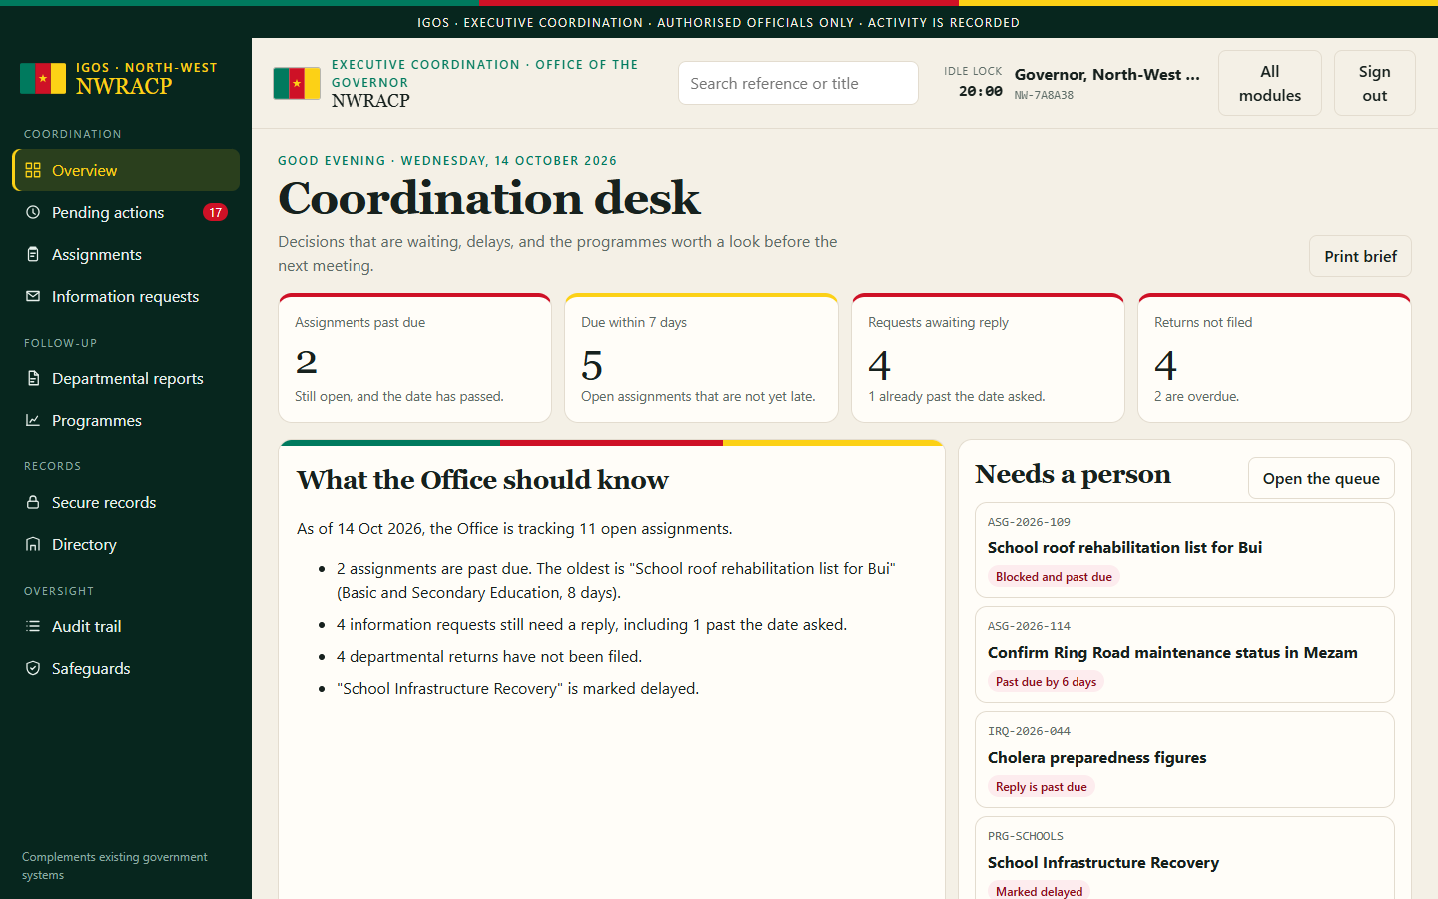Open the Cholera preparedness figures request

click(1184, 760)
